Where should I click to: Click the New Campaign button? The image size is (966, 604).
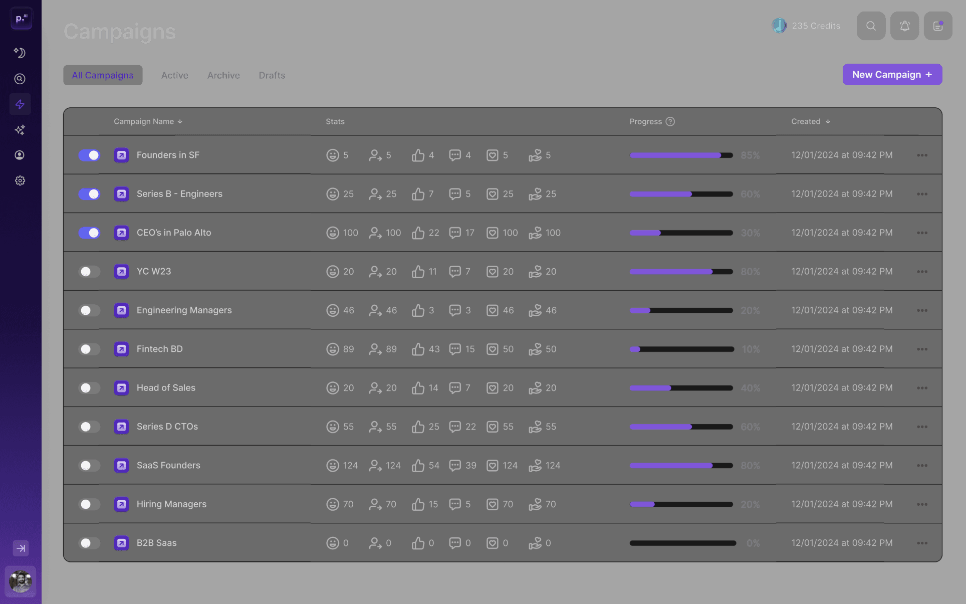[x=892, y=75]
